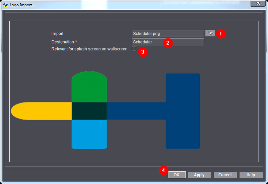Enable the splash screen on wallscreen checkbox
This screenshot has width=268, height=184.
(134, 49)
